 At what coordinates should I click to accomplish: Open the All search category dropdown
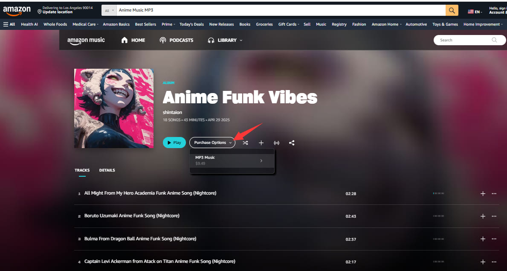coord(109,10)
